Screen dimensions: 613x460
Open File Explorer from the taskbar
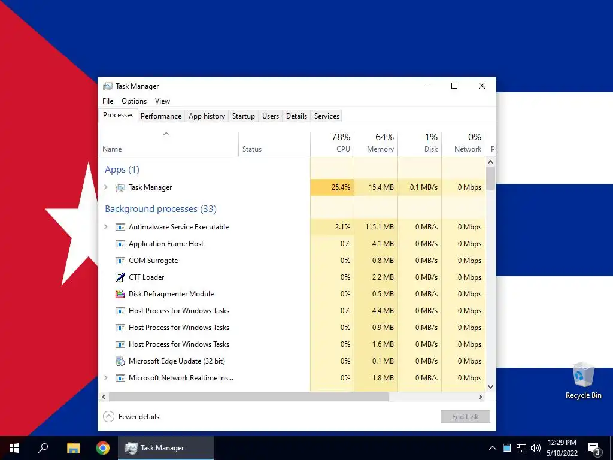pos(73,448)
